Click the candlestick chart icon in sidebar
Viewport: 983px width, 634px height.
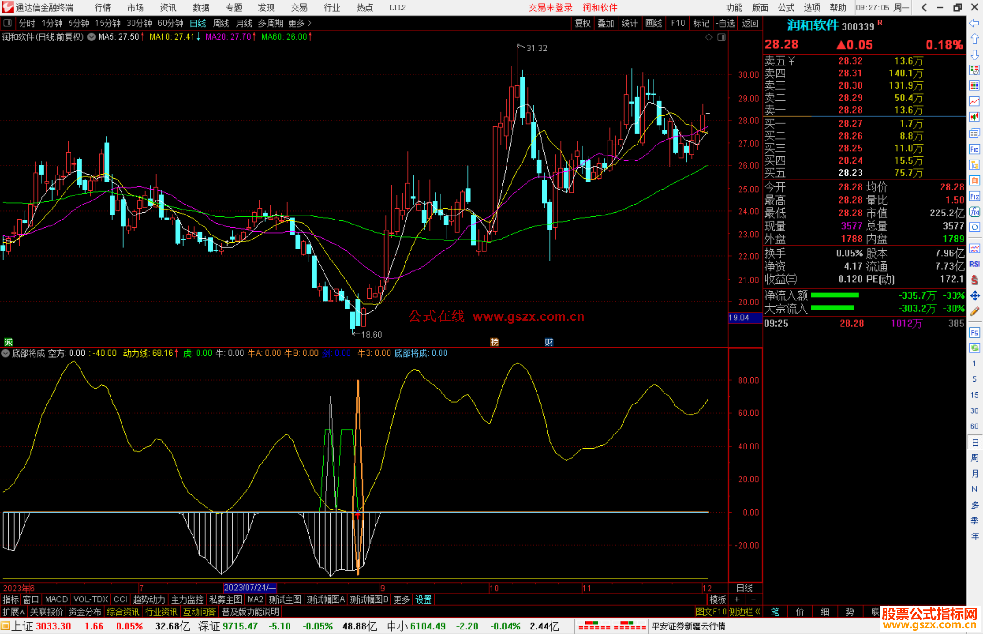click(974, 117)
